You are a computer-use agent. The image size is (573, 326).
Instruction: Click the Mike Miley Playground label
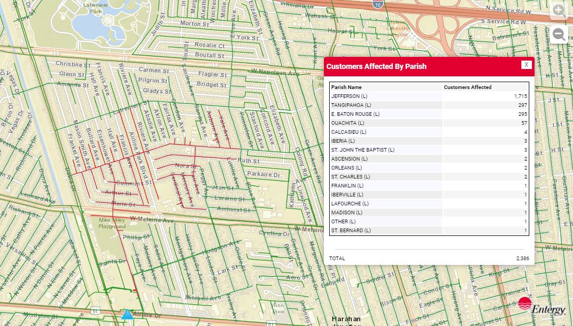112,223
